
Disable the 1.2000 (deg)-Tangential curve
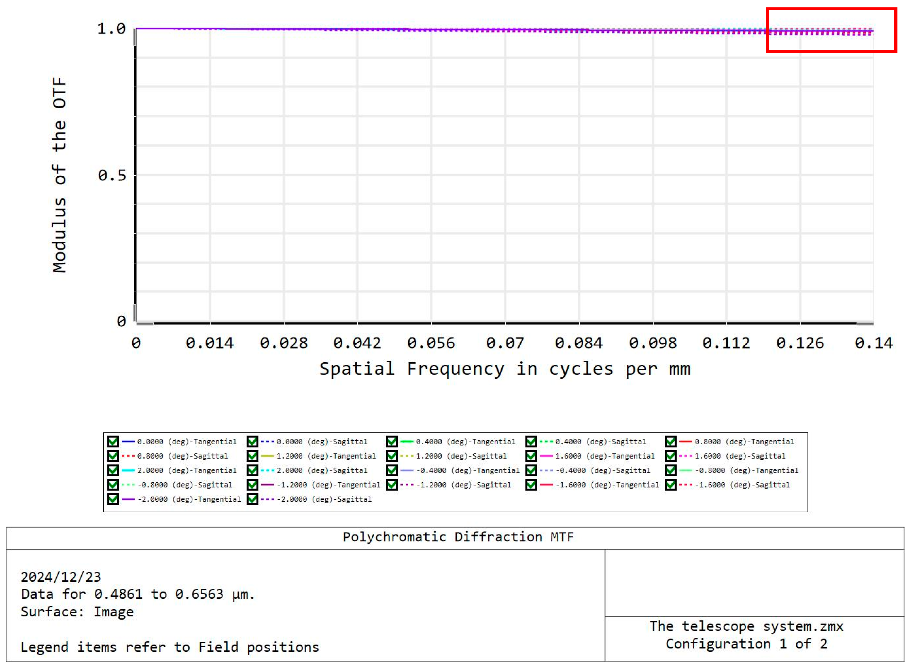click(x=251, y=456)
